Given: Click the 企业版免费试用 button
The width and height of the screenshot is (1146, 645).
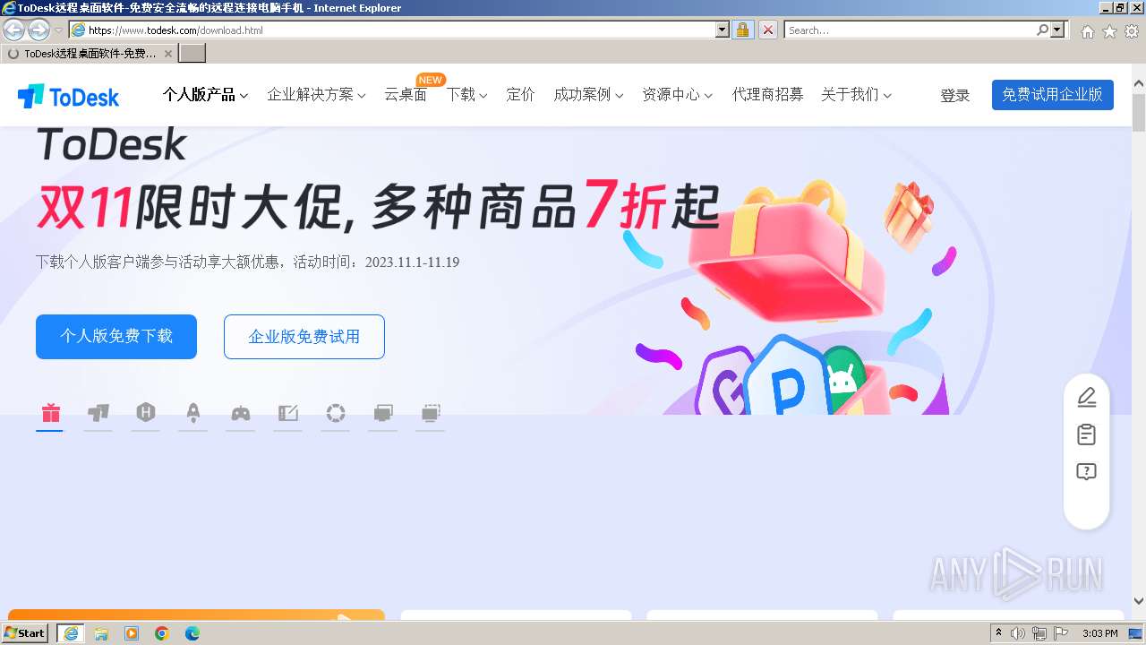Looking at the screenshot, I should click(304, 337).
